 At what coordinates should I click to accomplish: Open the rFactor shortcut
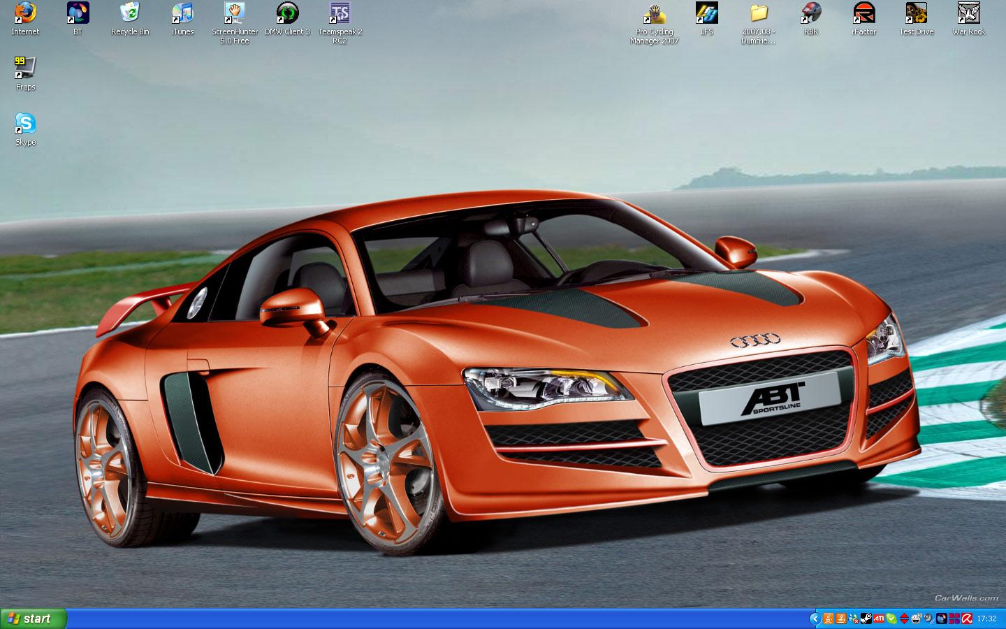click(x=863, y=19)
